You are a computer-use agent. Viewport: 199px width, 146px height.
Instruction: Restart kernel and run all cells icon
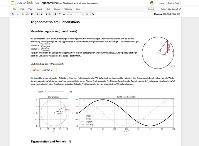tap(64, 14)
